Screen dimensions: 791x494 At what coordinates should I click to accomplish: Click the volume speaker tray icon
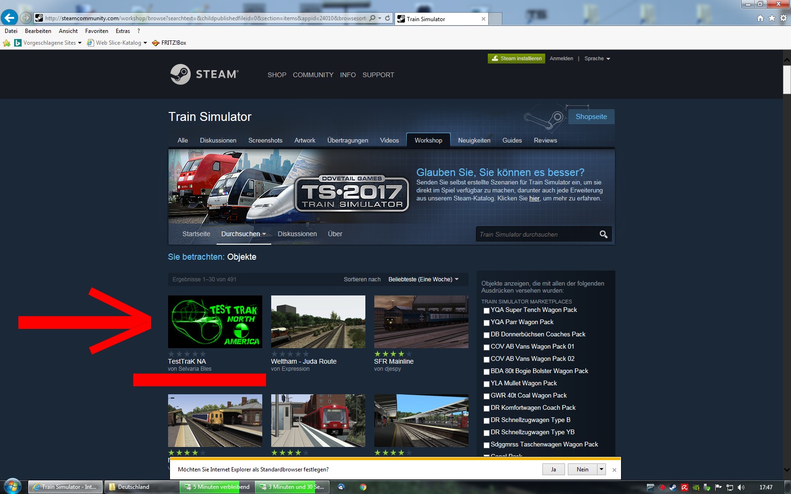[x=741, y=487]
